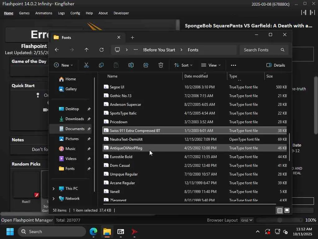Click the sync update icon in system tray
The image size is (318, 239).
[x=267, y=232]
